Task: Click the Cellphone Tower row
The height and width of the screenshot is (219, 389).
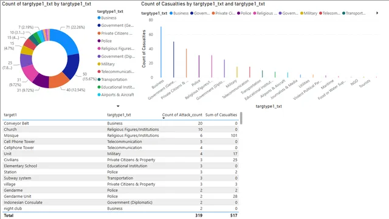Action: 120,148
